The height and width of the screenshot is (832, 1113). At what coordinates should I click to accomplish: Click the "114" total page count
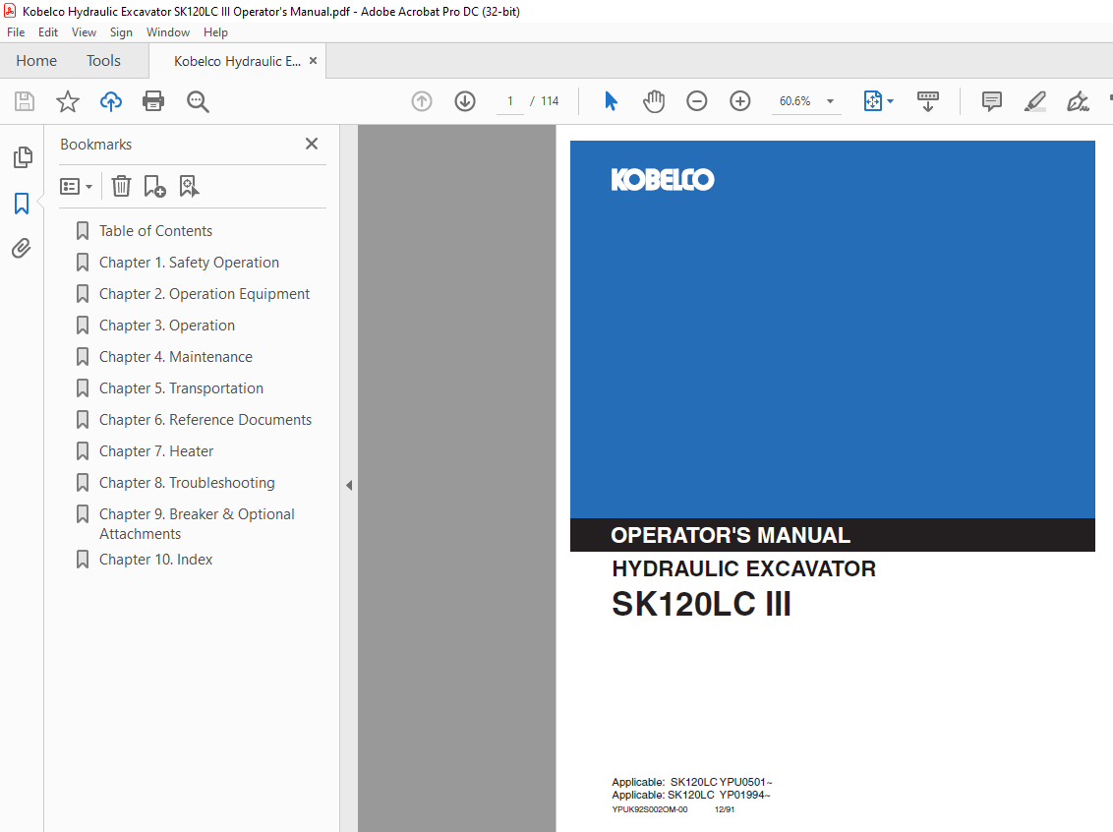coord(550,101)
